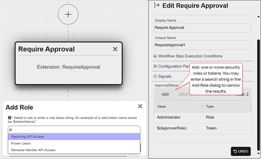Close the Add Role dialog
261x159 pixels.
[x=140, y=106]
